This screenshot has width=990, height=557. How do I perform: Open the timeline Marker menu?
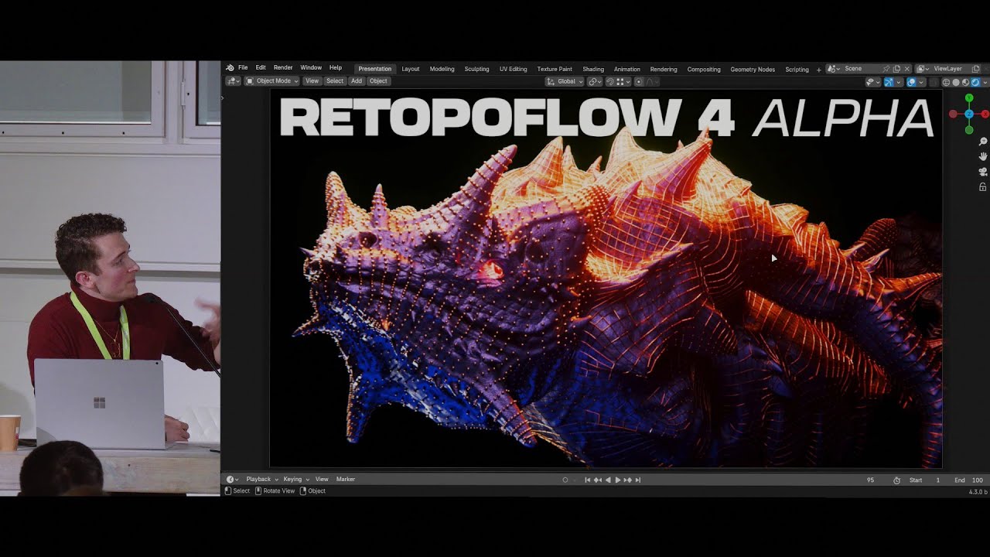click(346, 480)
